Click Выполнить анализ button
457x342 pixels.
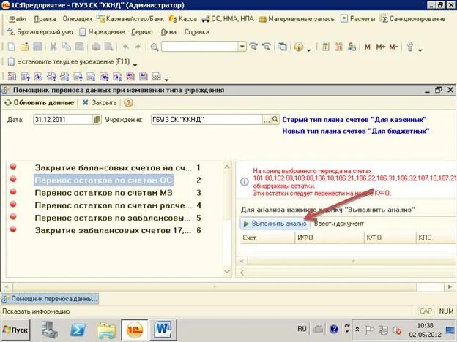275,224
